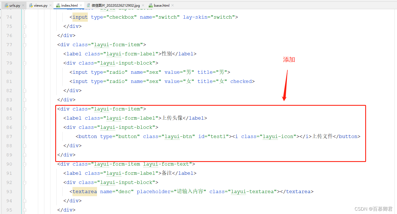Screen dimensions: 397x214
Task: Close the base.html tab
Action: click(x=173, y=5)
